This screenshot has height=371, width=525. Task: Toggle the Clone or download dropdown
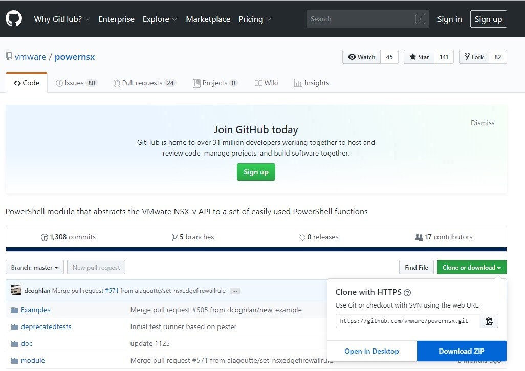click(x=472, y=268)
